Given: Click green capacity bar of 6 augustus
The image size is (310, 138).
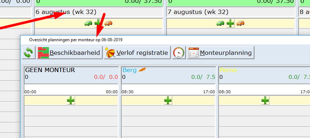Looking at the screenshot, I should coord(99,3).
